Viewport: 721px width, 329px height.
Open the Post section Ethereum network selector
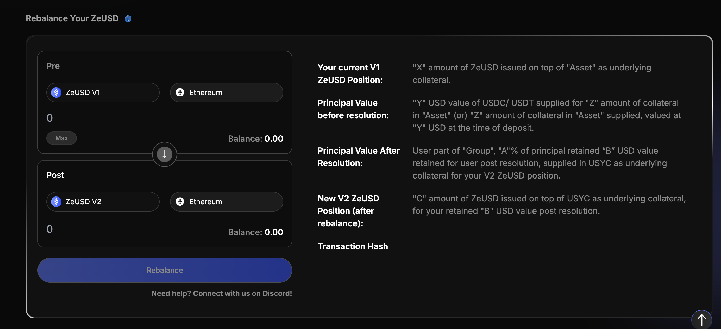coord(227,202)
